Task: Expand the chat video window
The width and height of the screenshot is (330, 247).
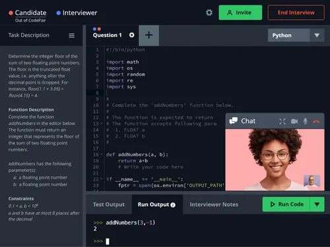Action: point(282,121)
